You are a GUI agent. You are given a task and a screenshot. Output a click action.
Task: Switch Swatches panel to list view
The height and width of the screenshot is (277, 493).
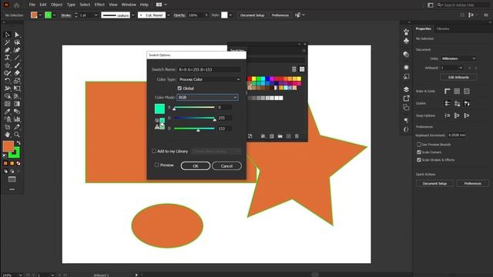(294, 69)
